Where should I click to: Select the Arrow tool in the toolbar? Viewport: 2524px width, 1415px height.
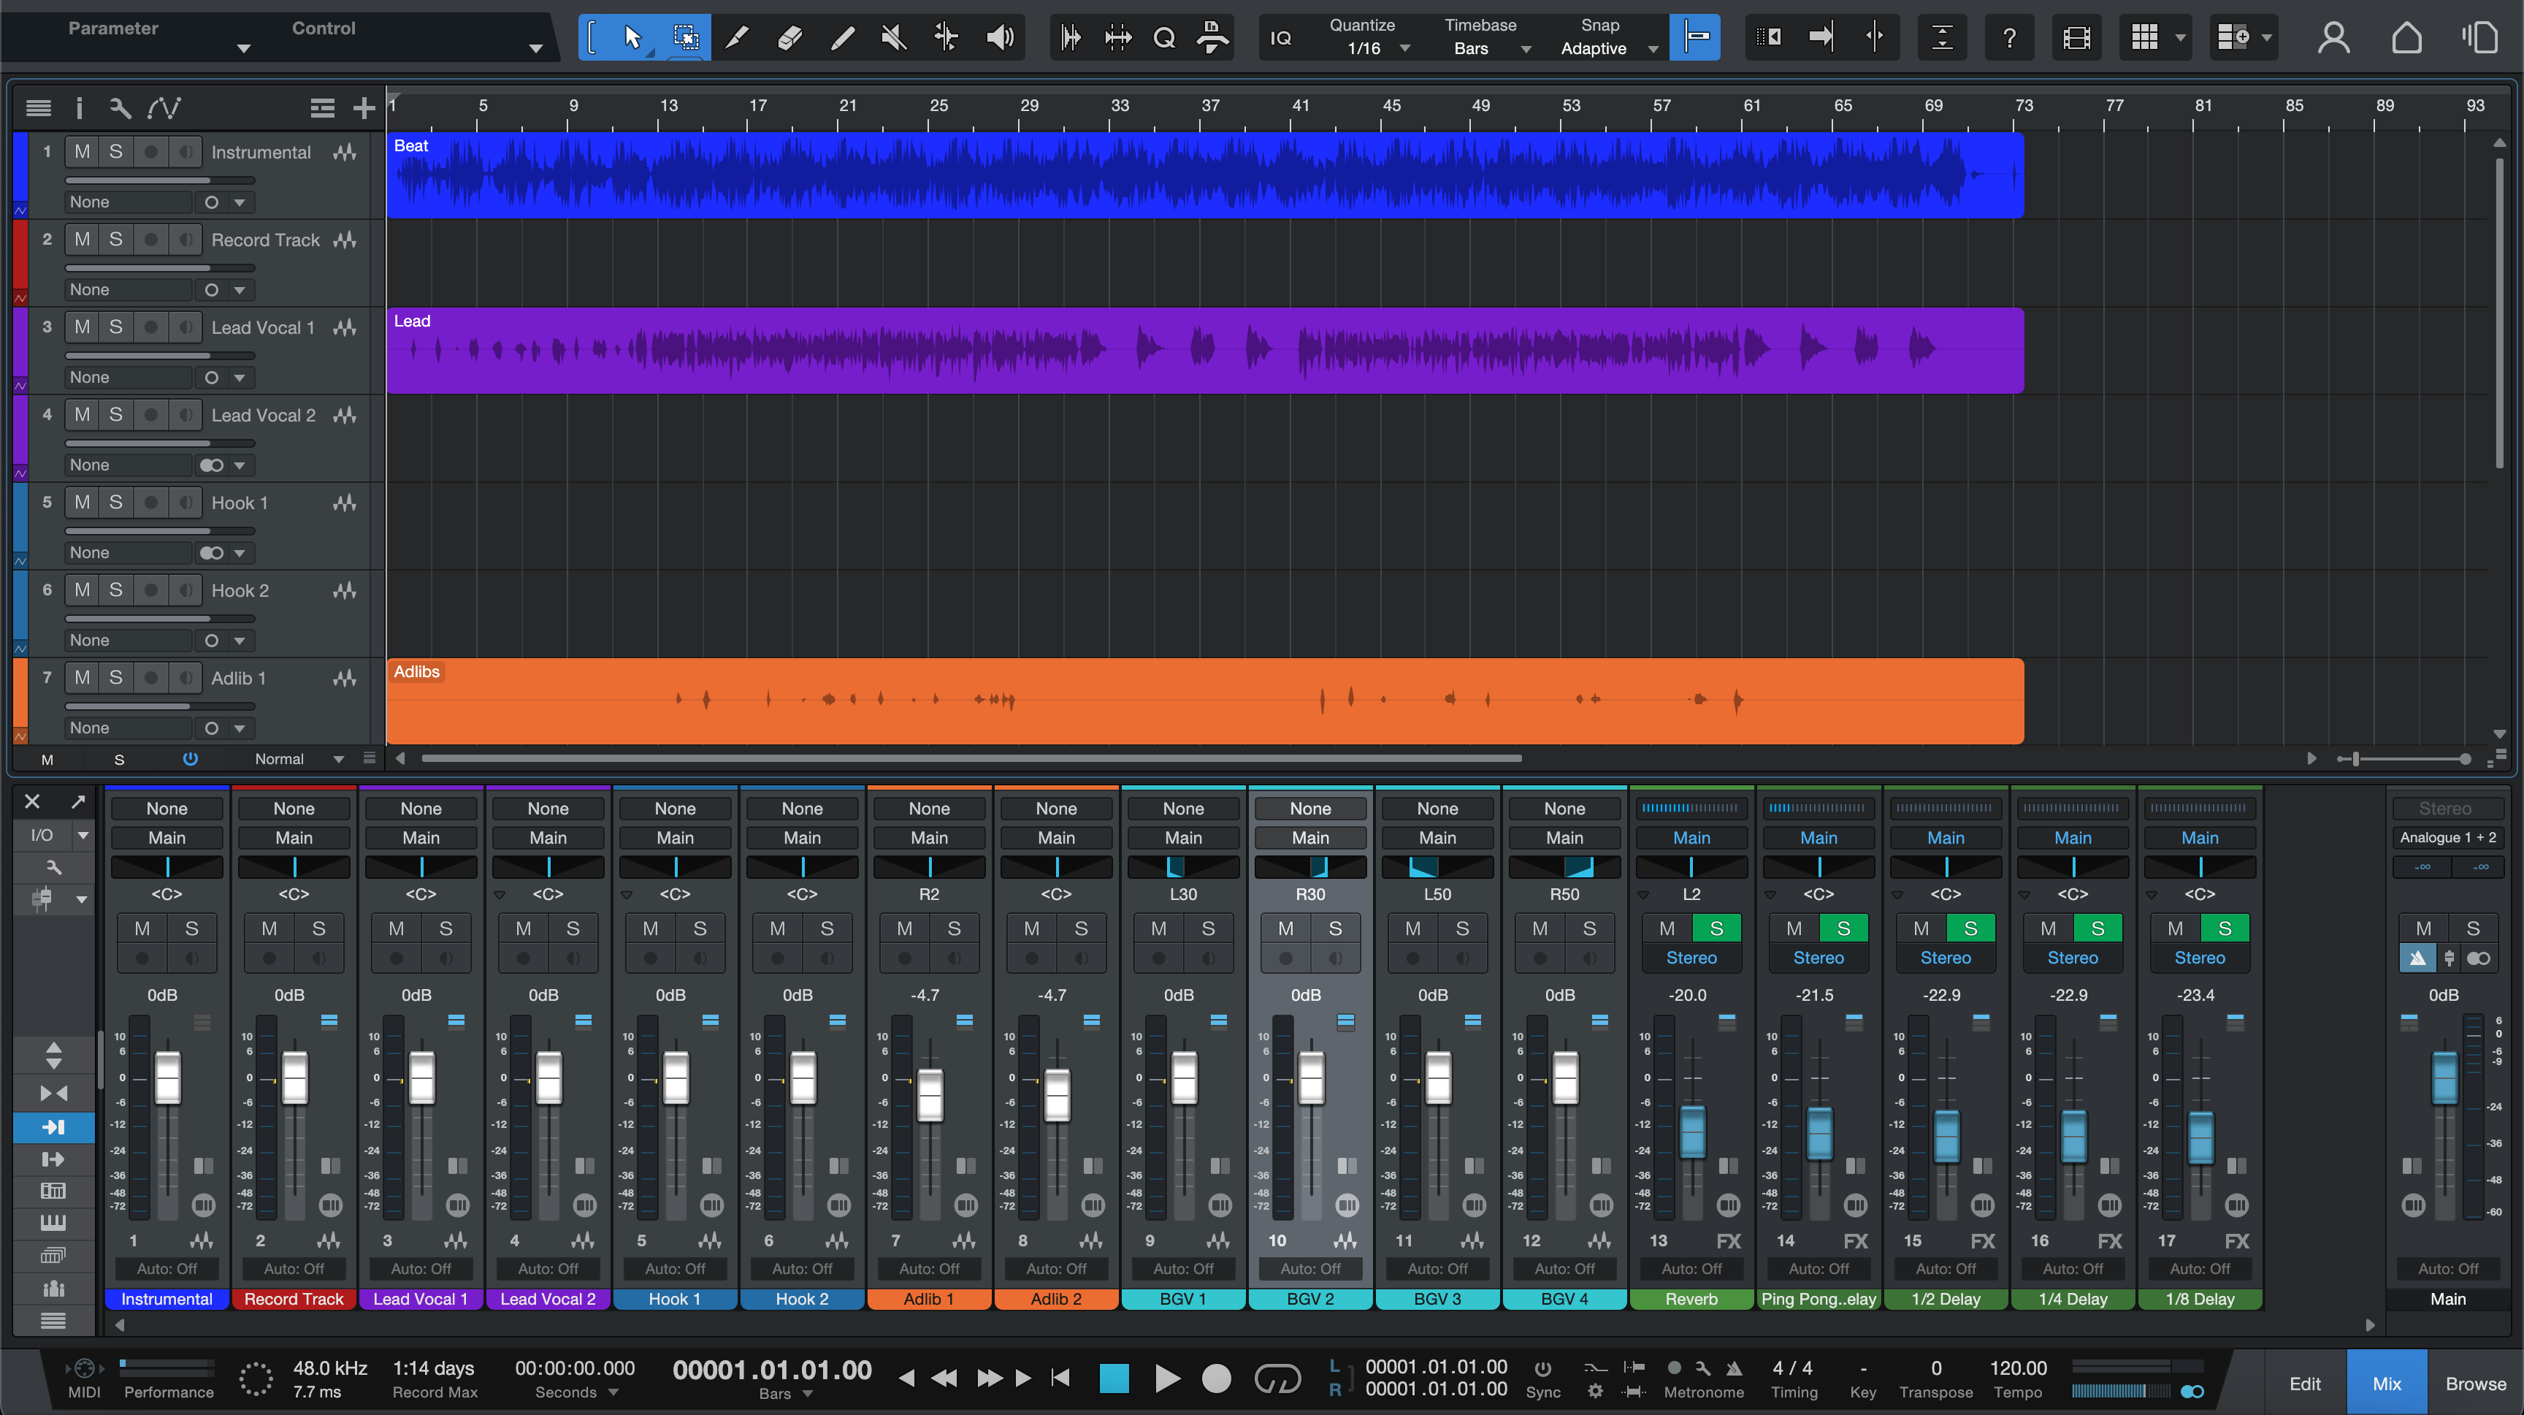click(x=632, y=37)
